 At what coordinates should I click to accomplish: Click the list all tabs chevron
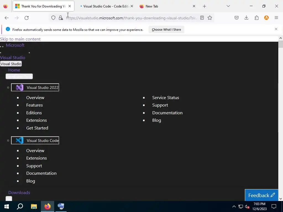[x=228, y=6]
